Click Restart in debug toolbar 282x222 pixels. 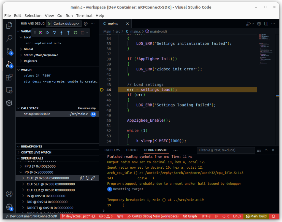click(75, 33)
